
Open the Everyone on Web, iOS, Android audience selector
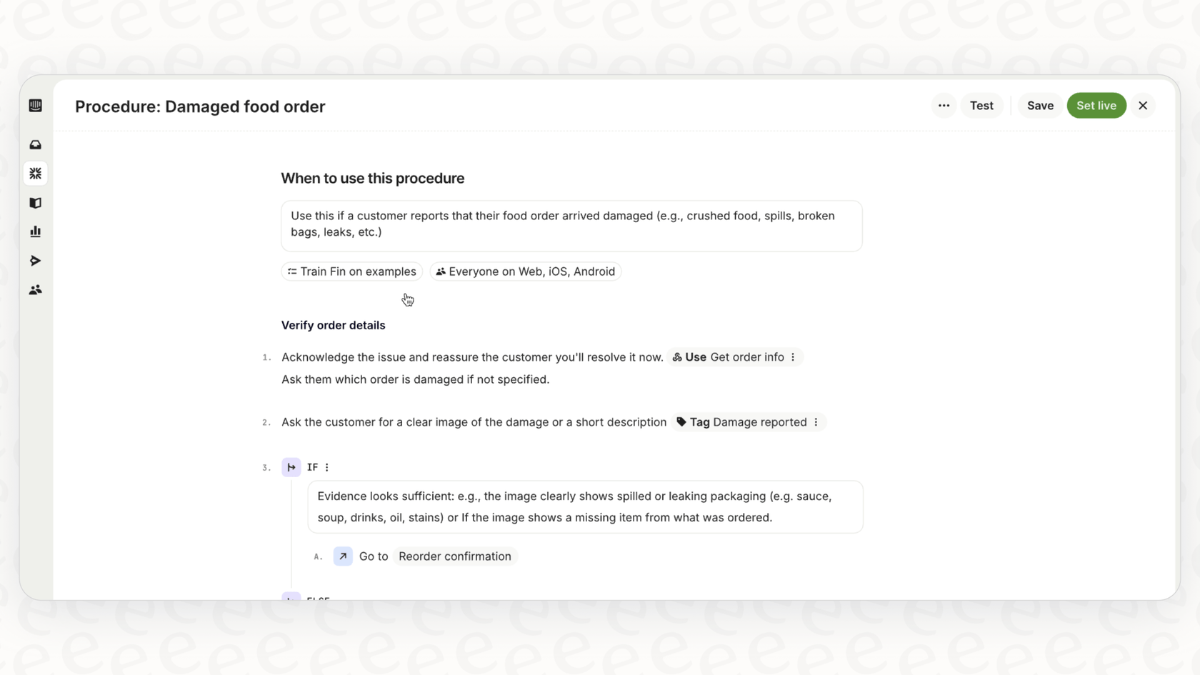525,271
